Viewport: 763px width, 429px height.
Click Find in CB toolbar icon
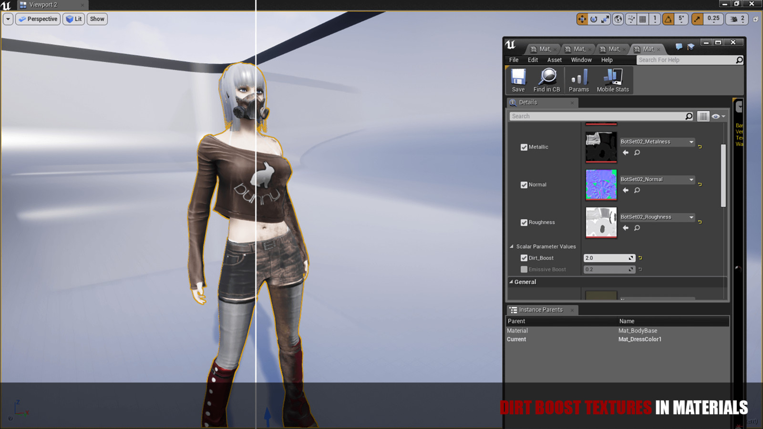(x=547, y=80)
